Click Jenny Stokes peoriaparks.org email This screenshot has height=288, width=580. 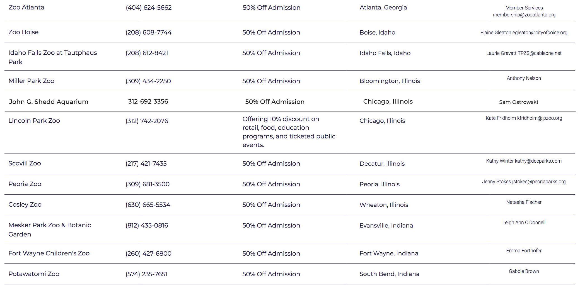point(539,182)
